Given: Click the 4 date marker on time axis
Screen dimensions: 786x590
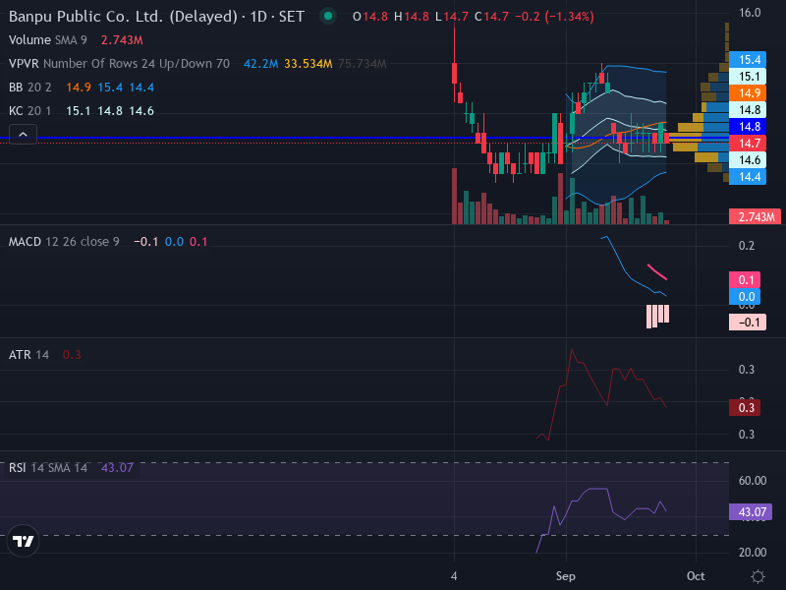Looking at the screenshot, I should click(x=454, y=576).
